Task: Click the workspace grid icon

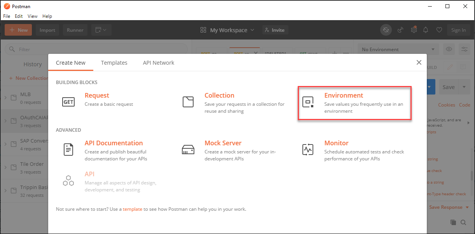Action: tap(203, 30)
